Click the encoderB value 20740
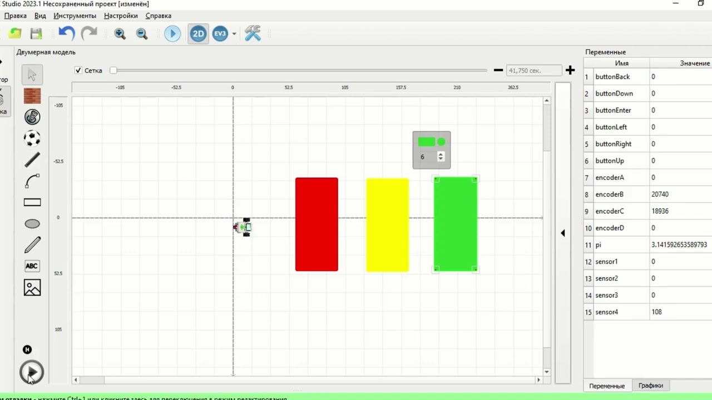 point(660,194)
